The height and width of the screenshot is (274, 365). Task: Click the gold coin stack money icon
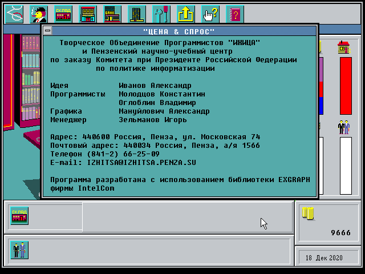308,213
